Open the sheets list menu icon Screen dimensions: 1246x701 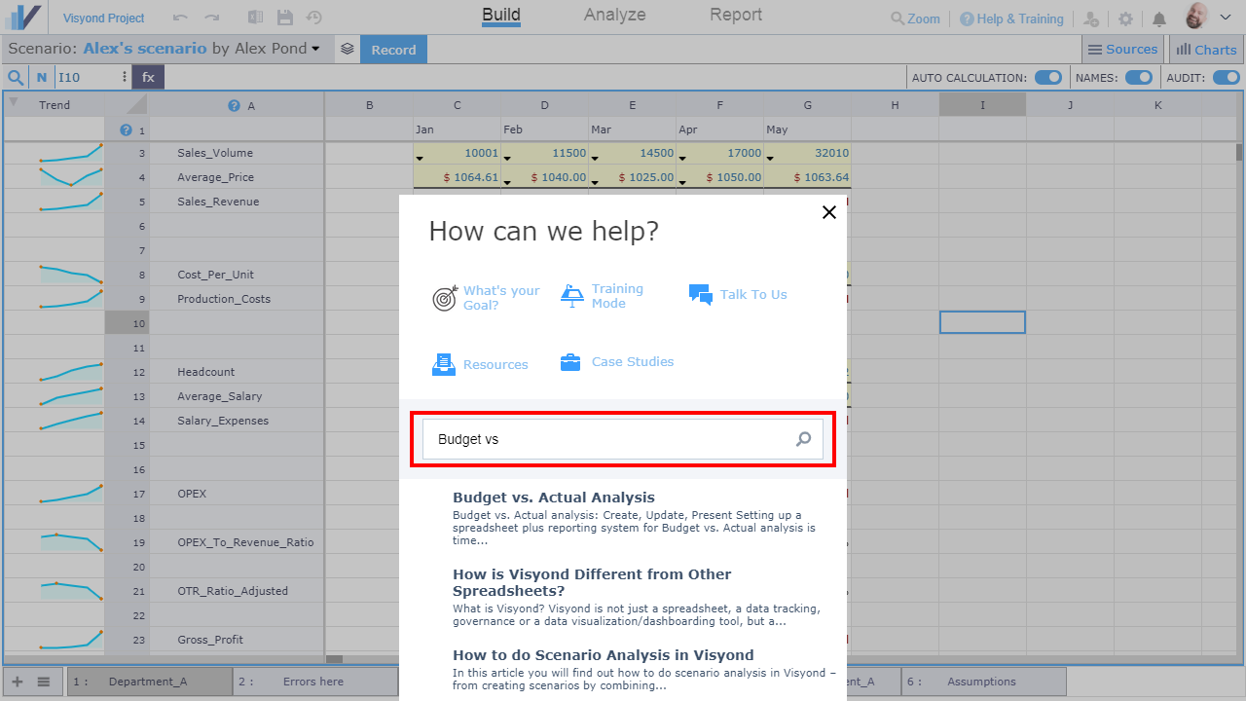44,682
